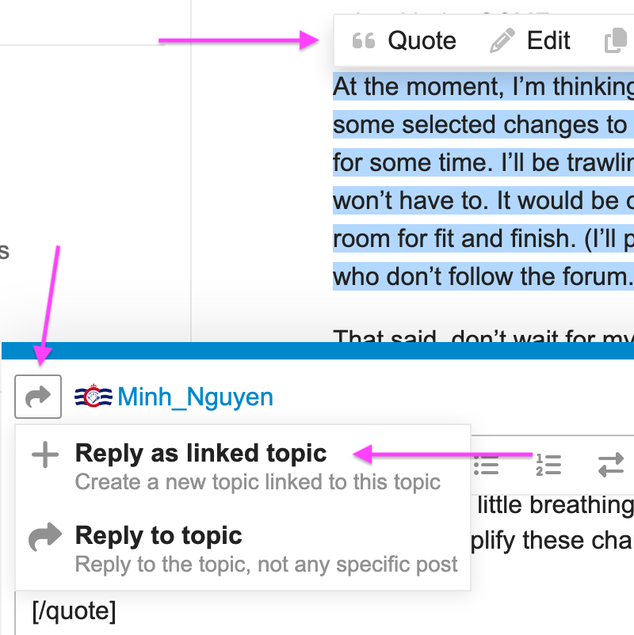Insert a numbered list from the composer toolbar

click(548, 464)
